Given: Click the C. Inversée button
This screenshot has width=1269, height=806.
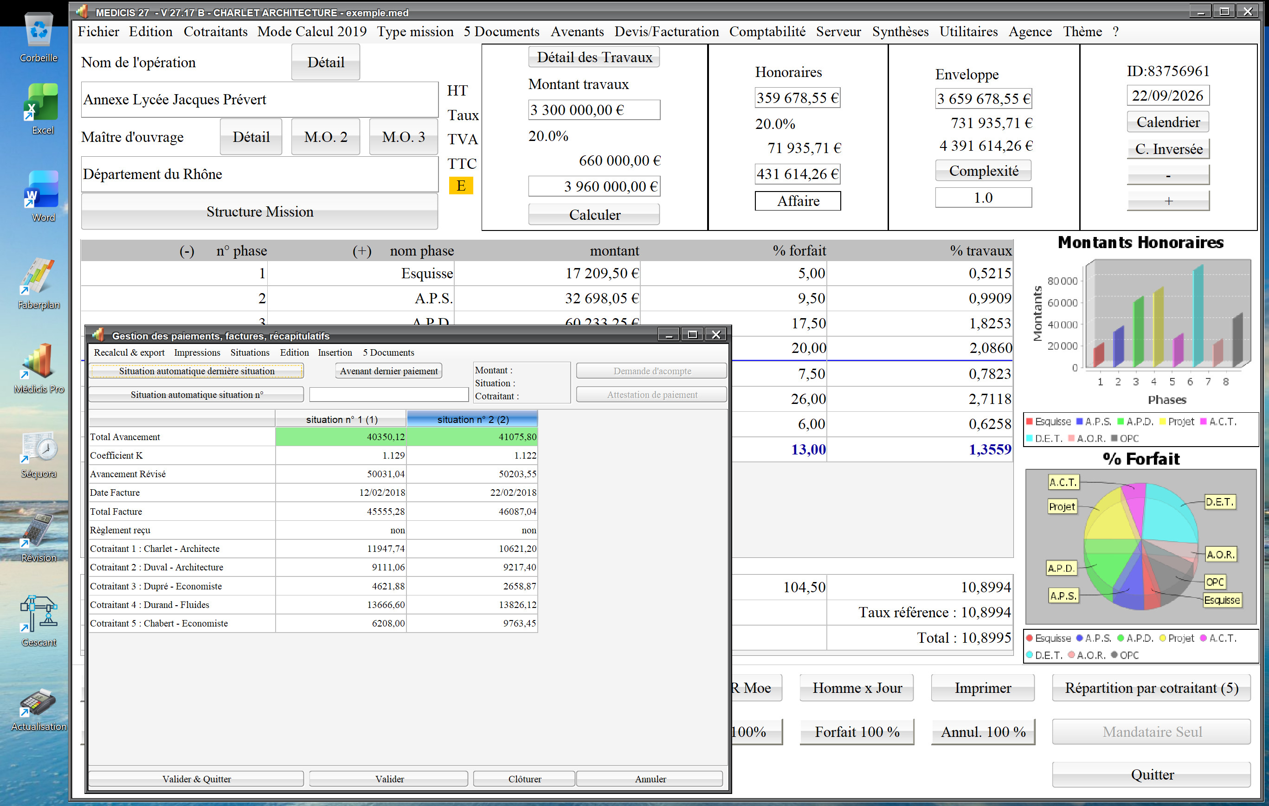Looking at the screenshot, I should [x=1168, y=148].
